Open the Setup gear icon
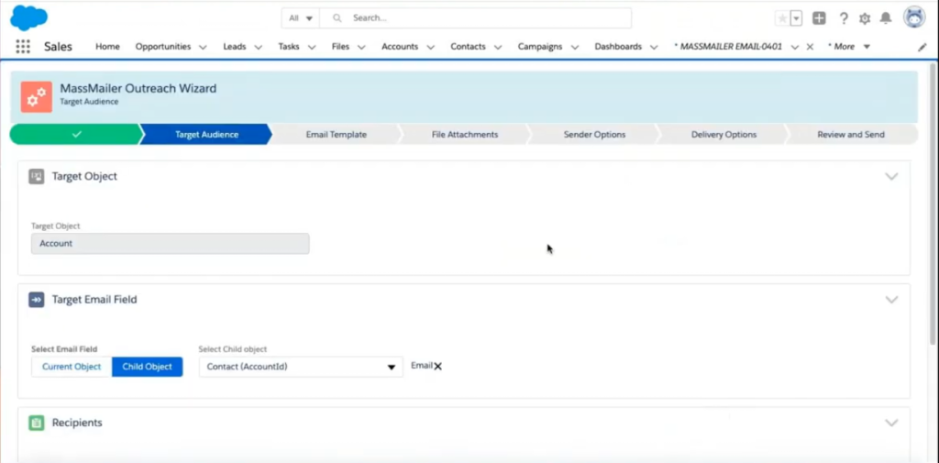The width and height of the screenshot is (939, 463). point(864,18)
